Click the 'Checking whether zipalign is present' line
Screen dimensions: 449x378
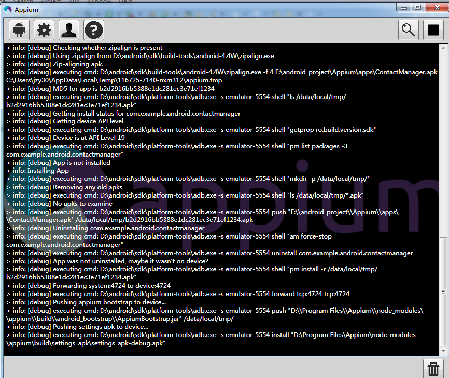[85, 48]
